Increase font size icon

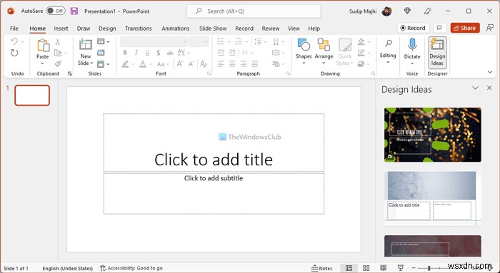tap(180, 64)
